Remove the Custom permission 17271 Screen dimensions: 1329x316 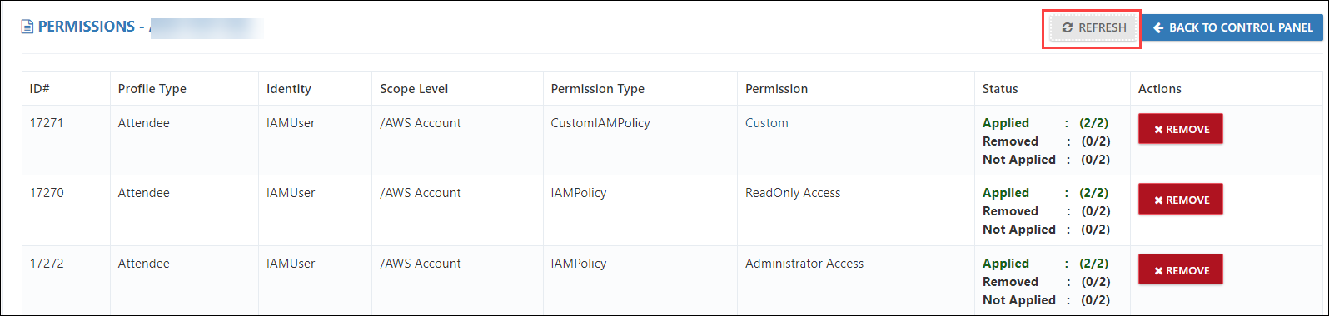point(1180,129)
